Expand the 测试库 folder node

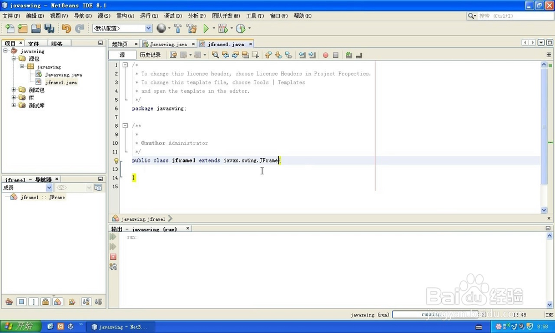tap(14, 105)
